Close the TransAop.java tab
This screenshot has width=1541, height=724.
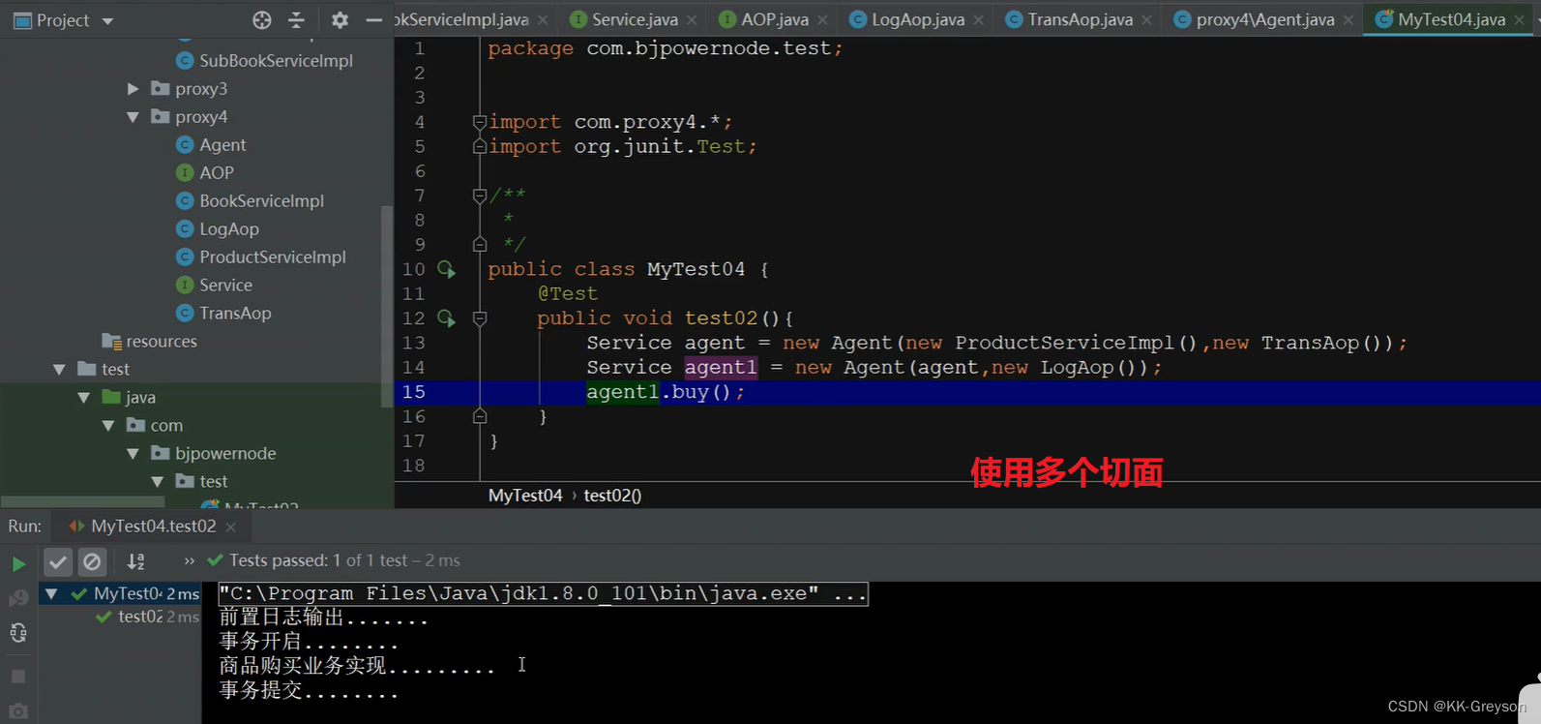[1146, 20]
